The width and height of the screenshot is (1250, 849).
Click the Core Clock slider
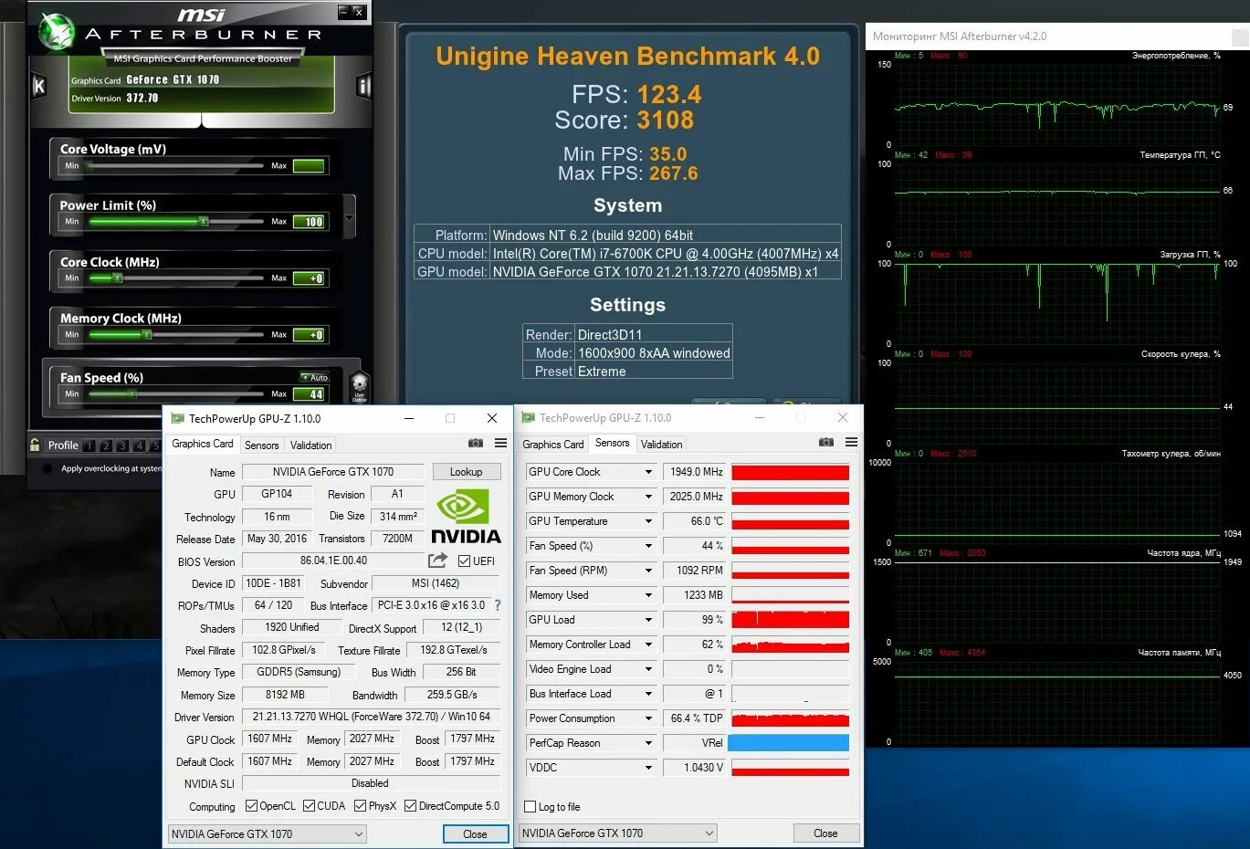pos(176,278)
